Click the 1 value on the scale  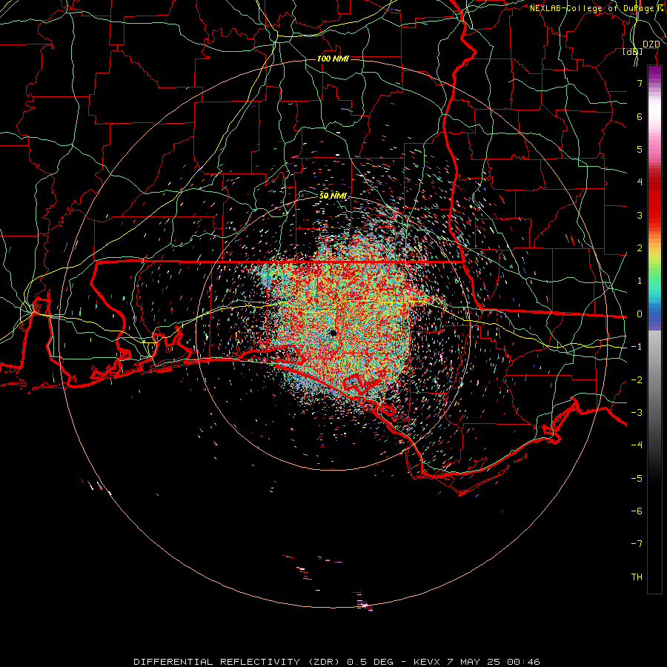(x=640, y=281)
